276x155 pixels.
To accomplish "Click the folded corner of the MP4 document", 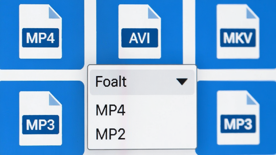I will point(55,12).
